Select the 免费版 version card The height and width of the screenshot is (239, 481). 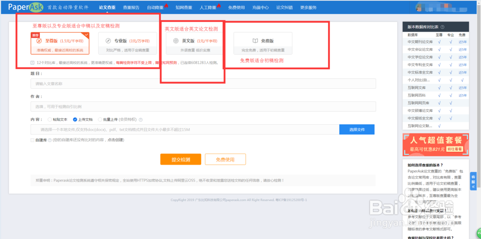[x=263, y=43]
